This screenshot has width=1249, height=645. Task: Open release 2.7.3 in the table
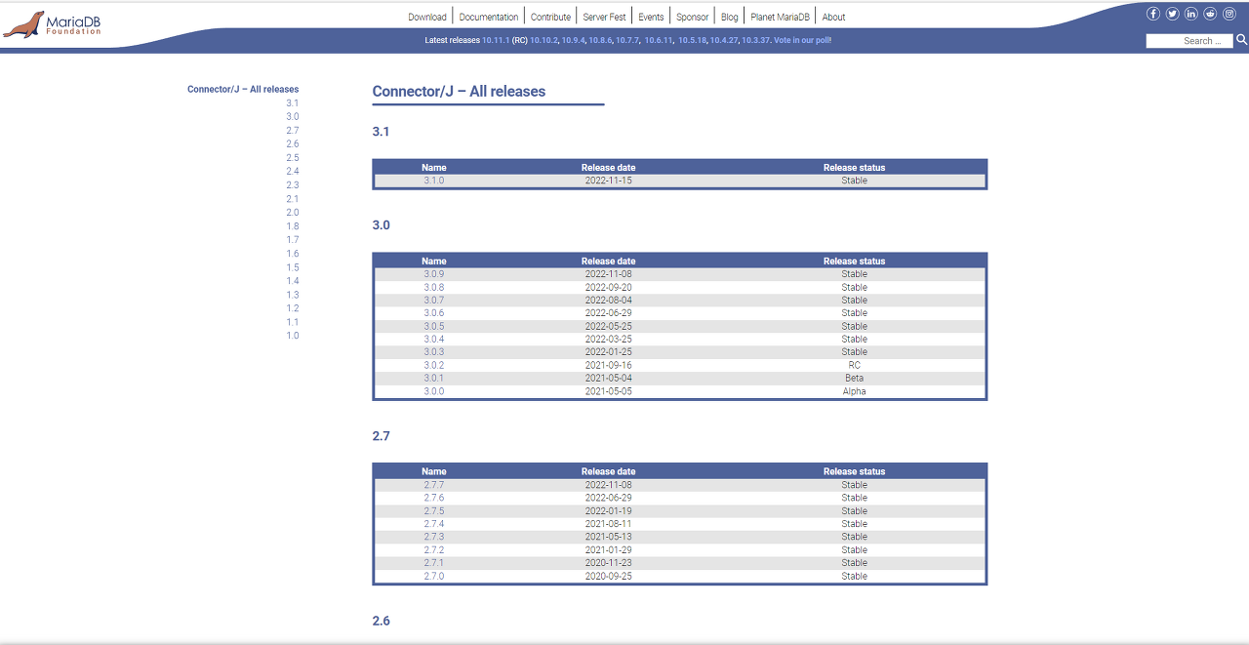(433, 537)
